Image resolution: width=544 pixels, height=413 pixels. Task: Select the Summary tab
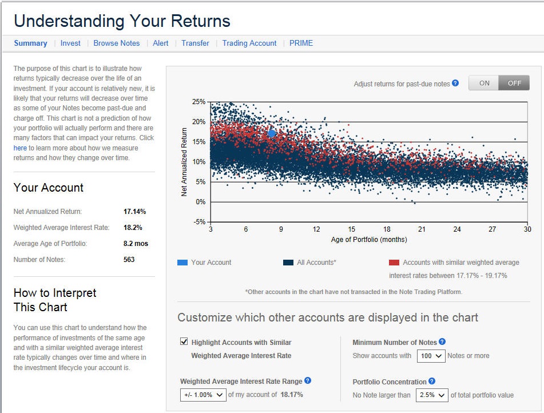click(x=30, y=43)
